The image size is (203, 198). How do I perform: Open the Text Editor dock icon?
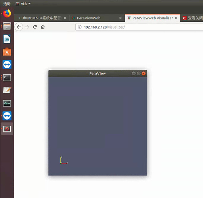(7, 90)
